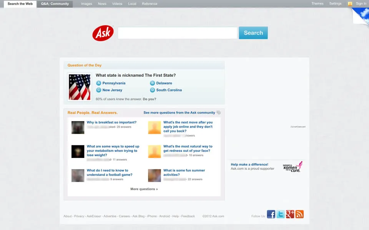The width and height of the screenshot is (369, 230).
Task: Open the Careers footer link
Action: 124,216
